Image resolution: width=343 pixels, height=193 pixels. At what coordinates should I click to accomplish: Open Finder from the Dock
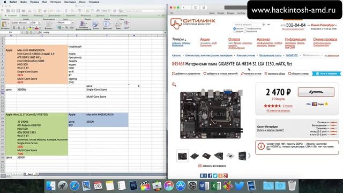[51, 186]
